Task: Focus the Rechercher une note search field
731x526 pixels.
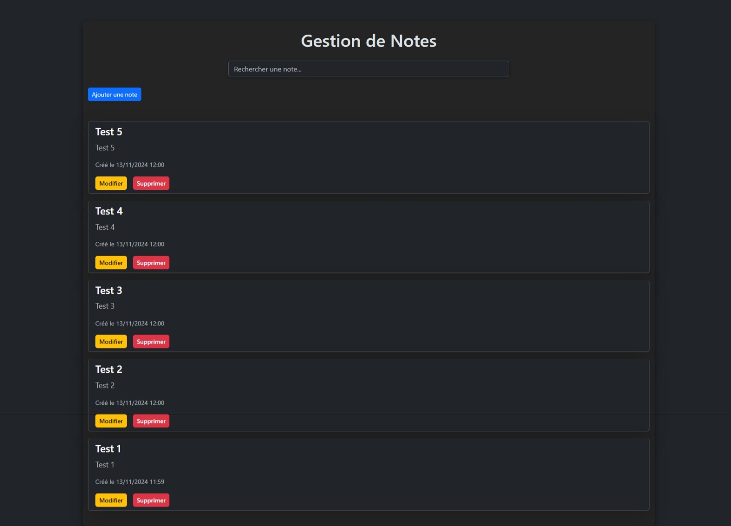Action: [368, 69]
